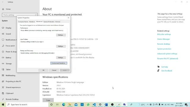Viewport: 190px width, 107px height.
Task: Select the Advanced tab
Action: pos(39,22)
